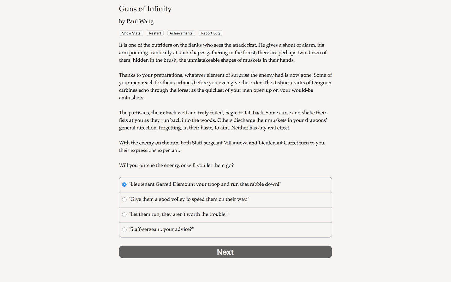Click the question "Will you pursue the enemy"
Screen dimensions: 451x282
tap(176, 165)
